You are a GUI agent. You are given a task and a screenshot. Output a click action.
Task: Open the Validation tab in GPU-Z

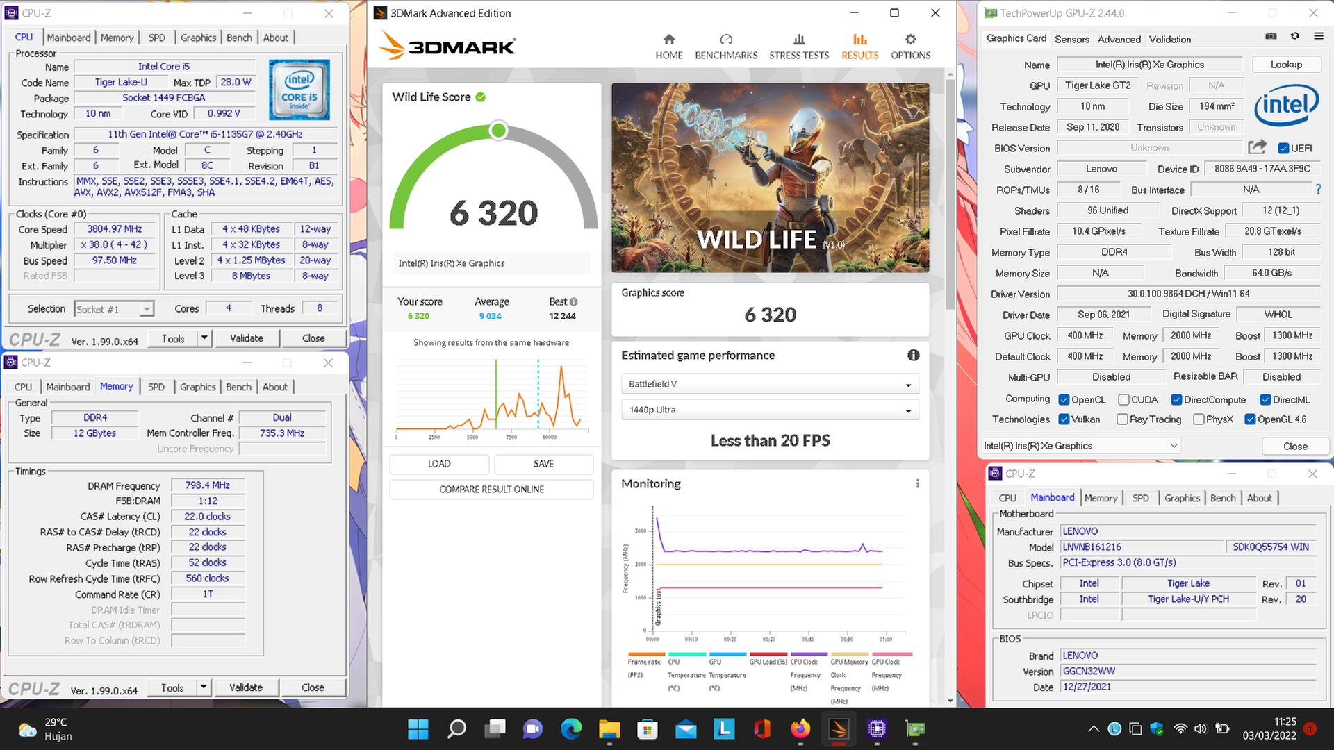tap(1170, 39)
